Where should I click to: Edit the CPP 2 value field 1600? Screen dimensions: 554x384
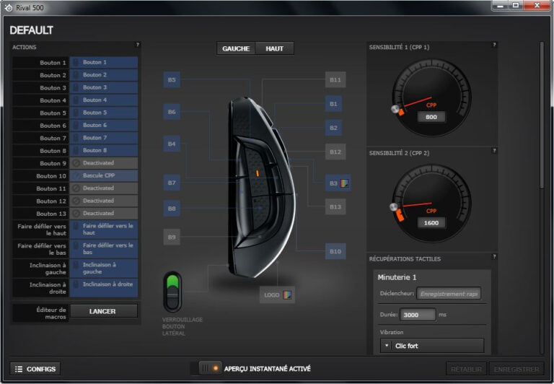point(431,223)
